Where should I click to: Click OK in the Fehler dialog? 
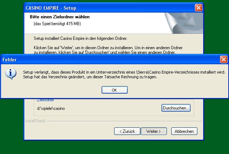(x=114, y=90)
